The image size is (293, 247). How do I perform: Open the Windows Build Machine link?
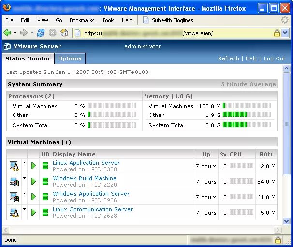(x=85, y=178)
